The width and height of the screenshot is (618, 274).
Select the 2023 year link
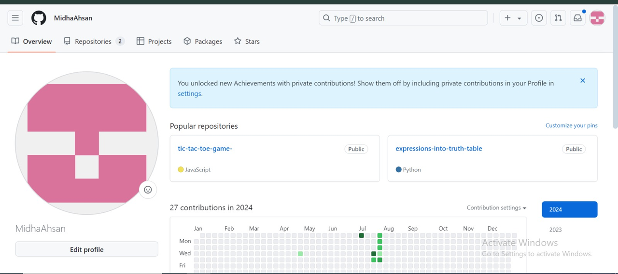tap(556, 230)
